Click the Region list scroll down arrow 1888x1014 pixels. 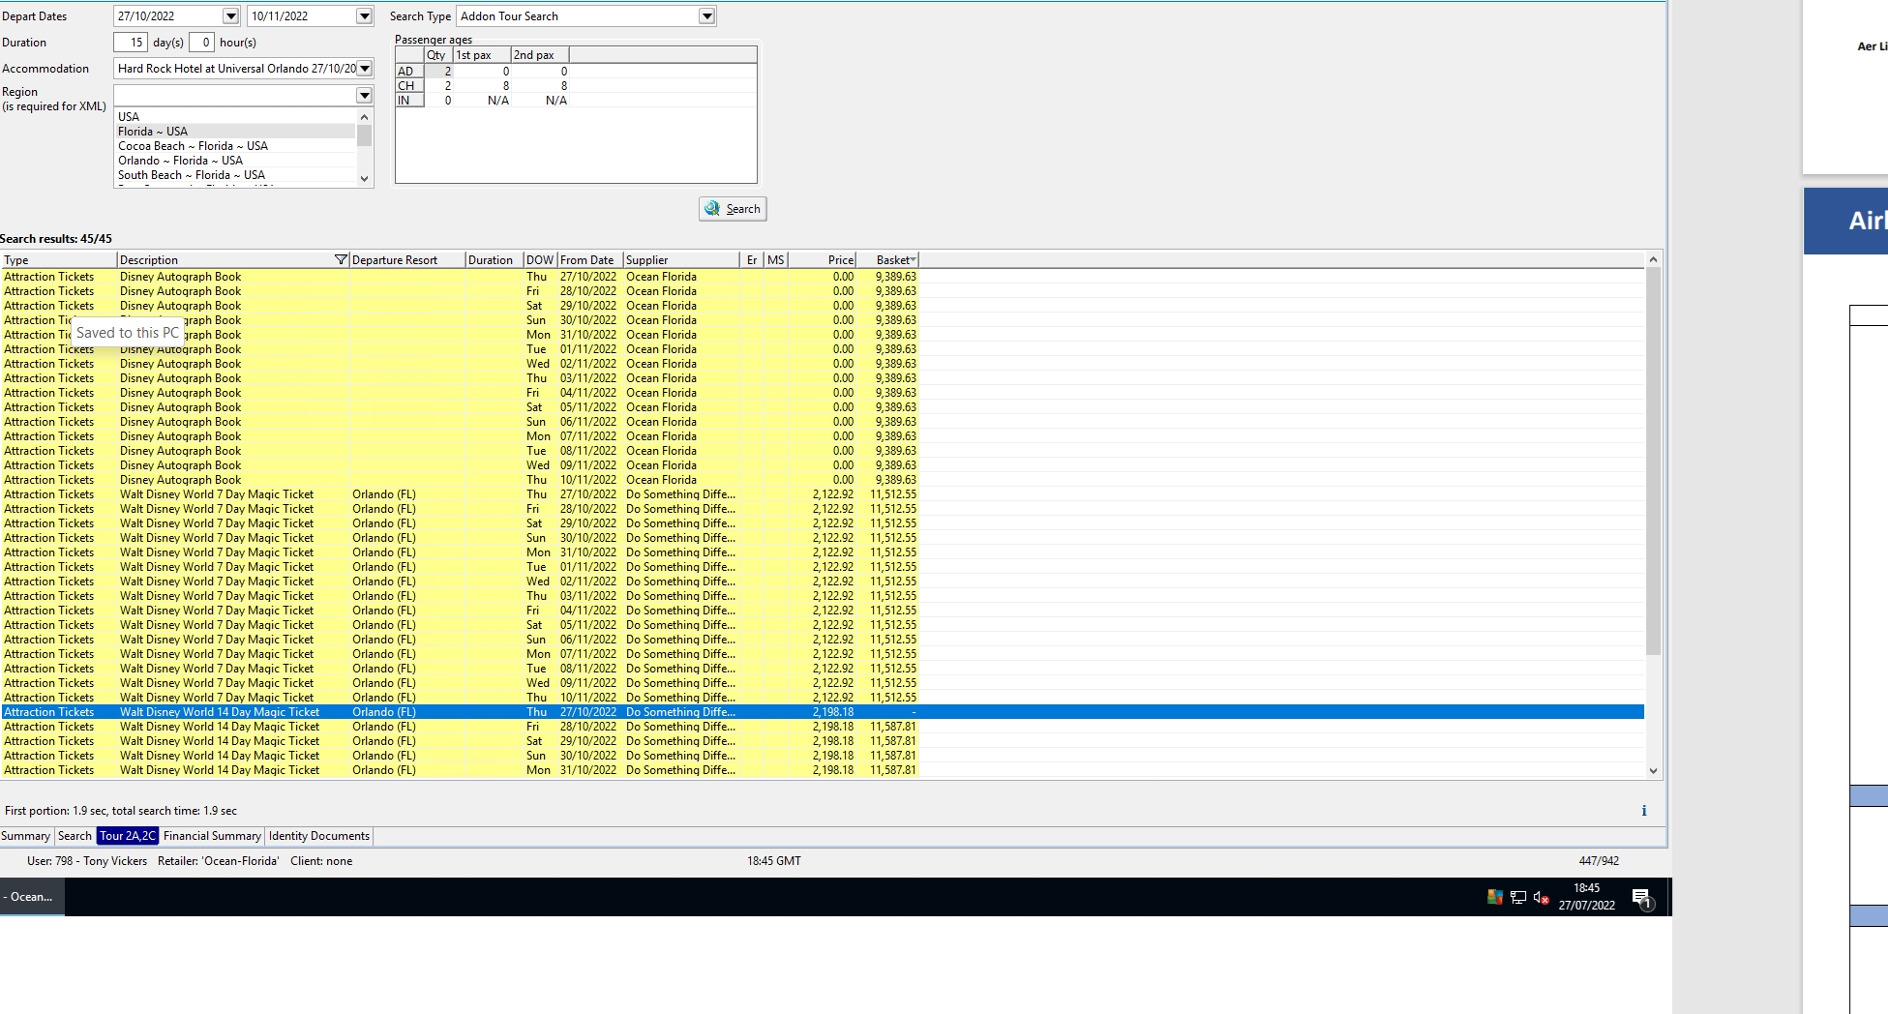(x=365, y=179)
